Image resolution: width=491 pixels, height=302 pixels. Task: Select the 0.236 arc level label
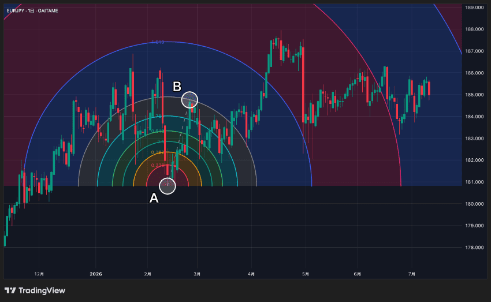(x=158, y=165)
